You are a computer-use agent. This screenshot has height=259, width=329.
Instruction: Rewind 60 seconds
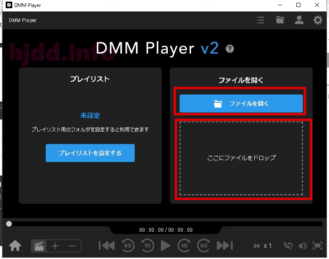[128, 245]
